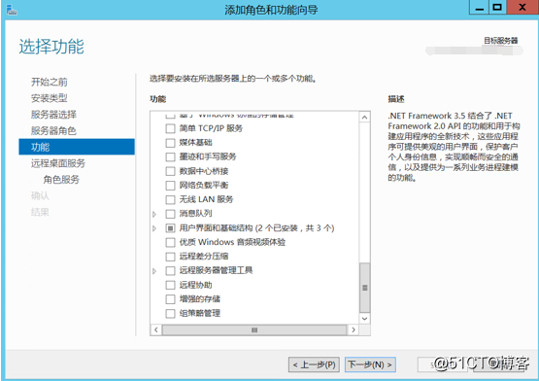Check the 媒体基础 checkbox
Screen dimensions: 539x381
170,143
